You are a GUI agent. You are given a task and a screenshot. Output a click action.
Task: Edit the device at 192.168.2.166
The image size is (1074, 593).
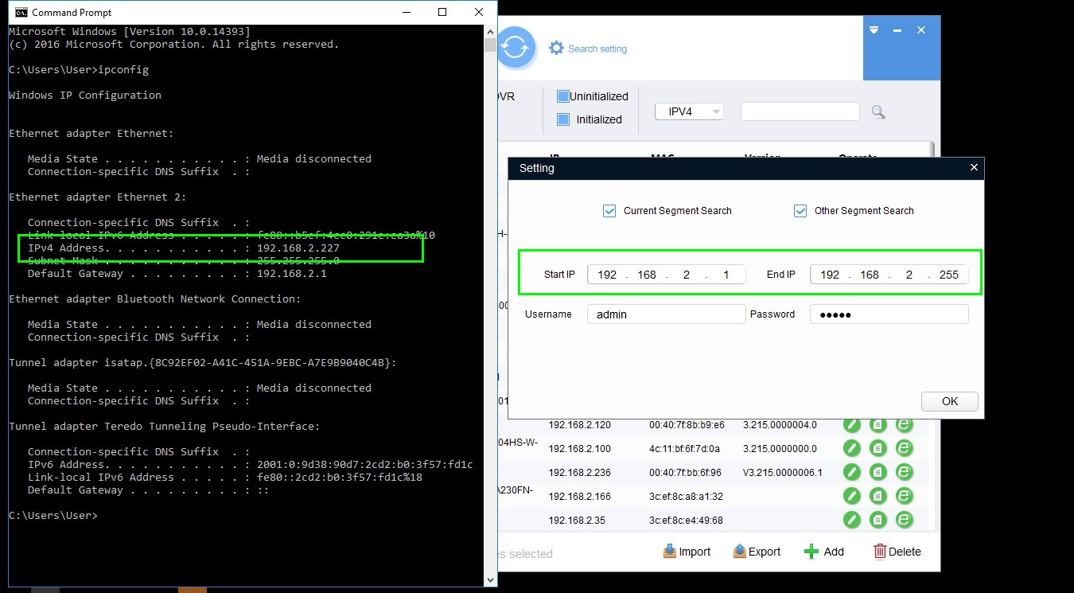click(852, 496)
